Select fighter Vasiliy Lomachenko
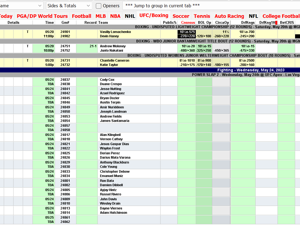 (115, 32)
